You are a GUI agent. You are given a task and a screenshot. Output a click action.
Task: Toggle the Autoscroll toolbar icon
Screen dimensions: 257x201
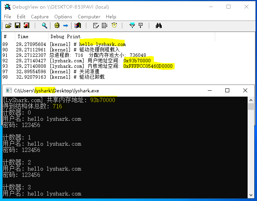click(105, 25)
